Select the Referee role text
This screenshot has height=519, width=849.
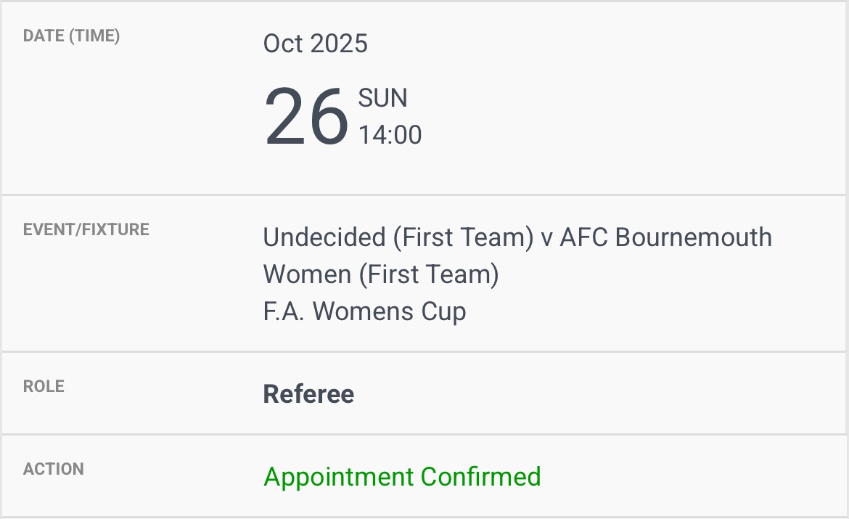(308, 394)
